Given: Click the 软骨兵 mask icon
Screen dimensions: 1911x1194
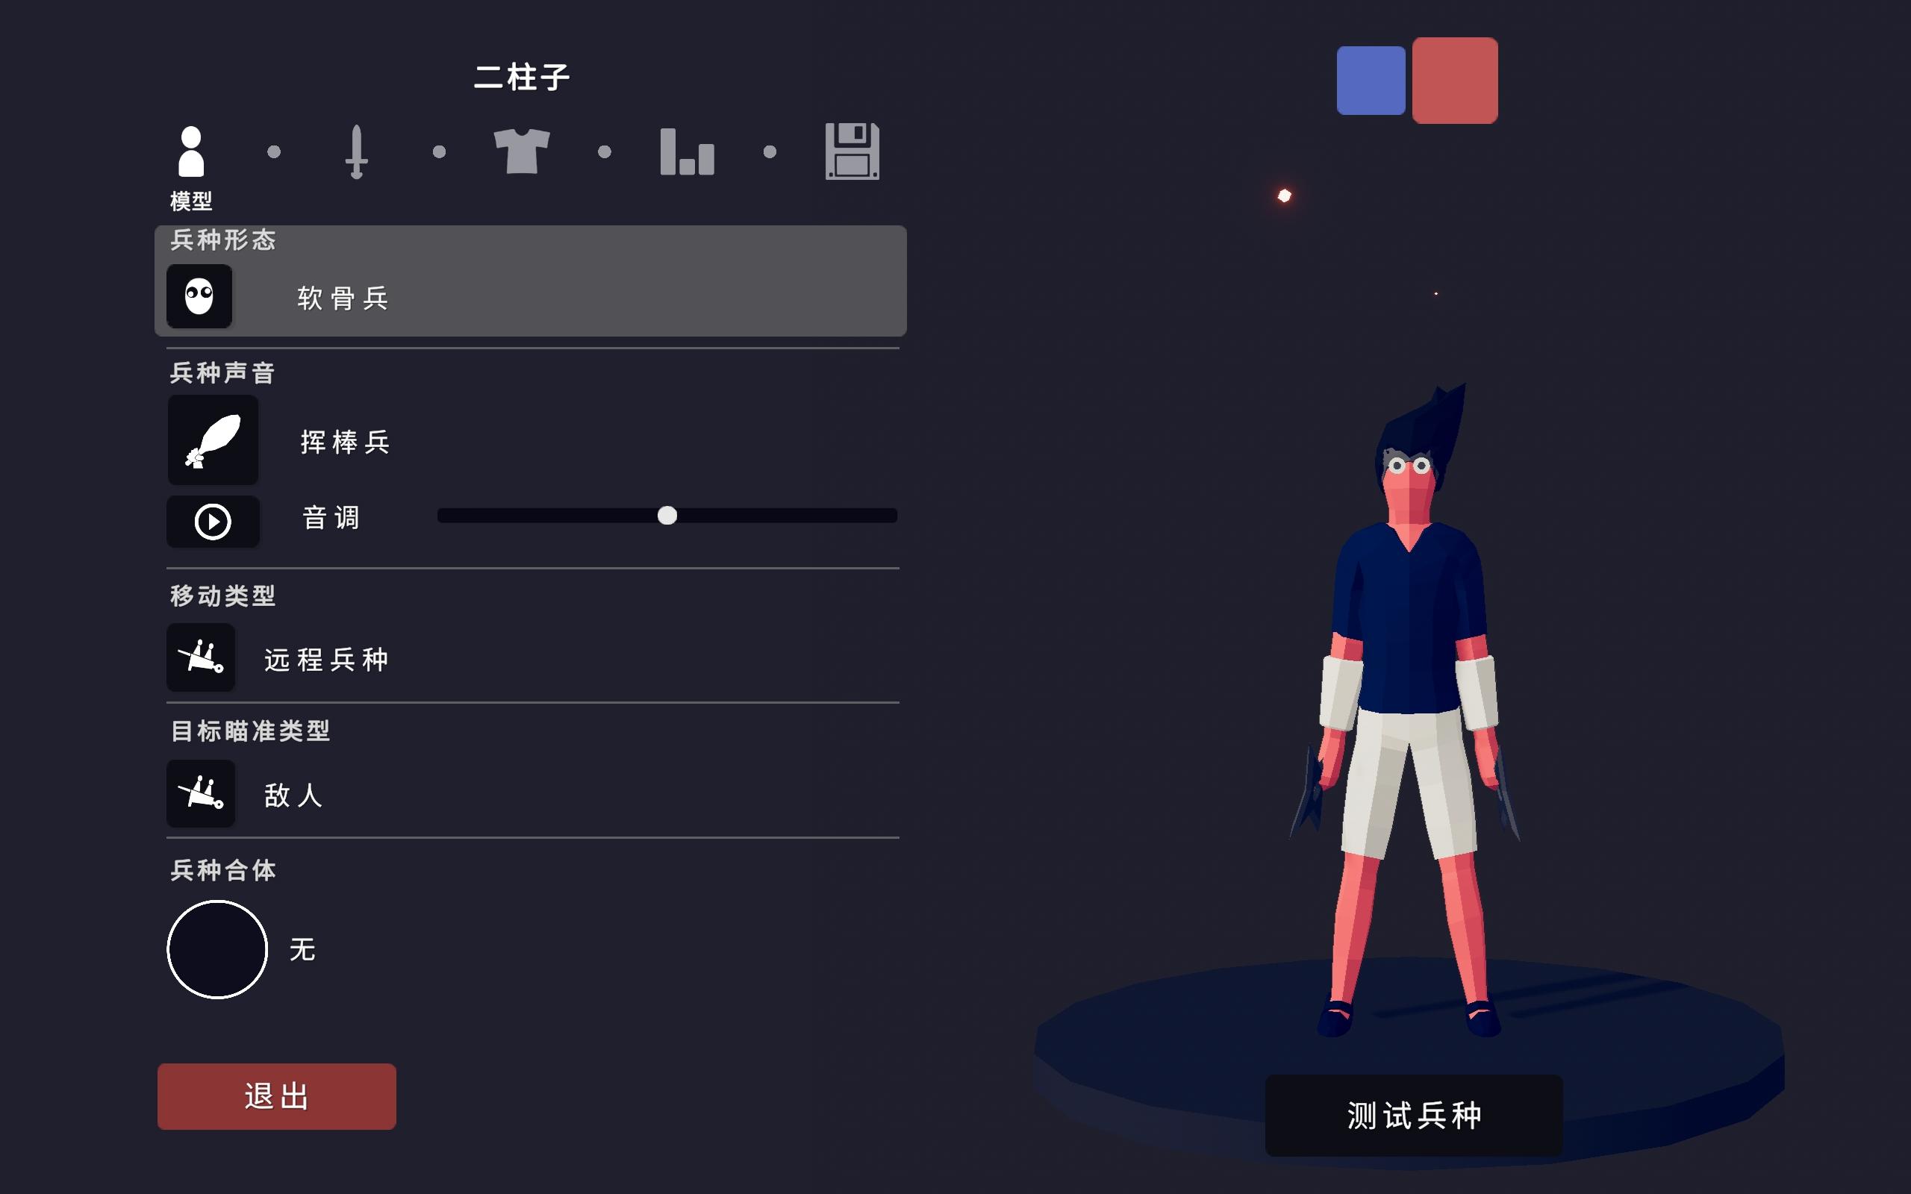Looking at the screenshot, I should click(x=199, y=297).
